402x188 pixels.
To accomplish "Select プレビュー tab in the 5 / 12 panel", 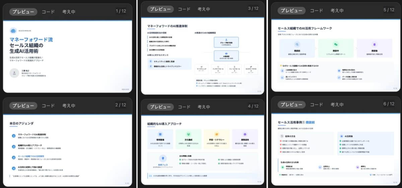I will pos(291,10).
